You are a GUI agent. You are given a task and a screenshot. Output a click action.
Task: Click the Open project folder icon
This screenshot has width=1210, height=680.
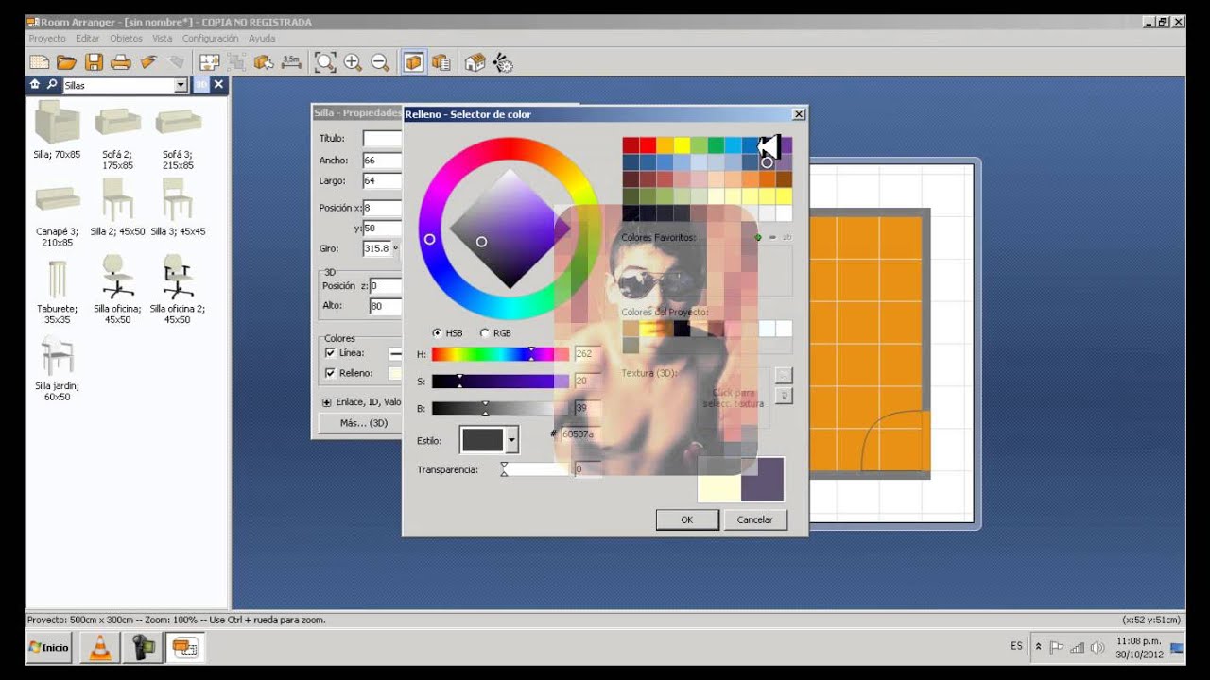pos(66,62)
